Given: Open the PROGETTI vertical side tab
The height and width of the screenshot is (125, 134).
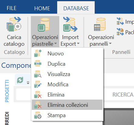Looking at the screenshot, I should (7, 91).
